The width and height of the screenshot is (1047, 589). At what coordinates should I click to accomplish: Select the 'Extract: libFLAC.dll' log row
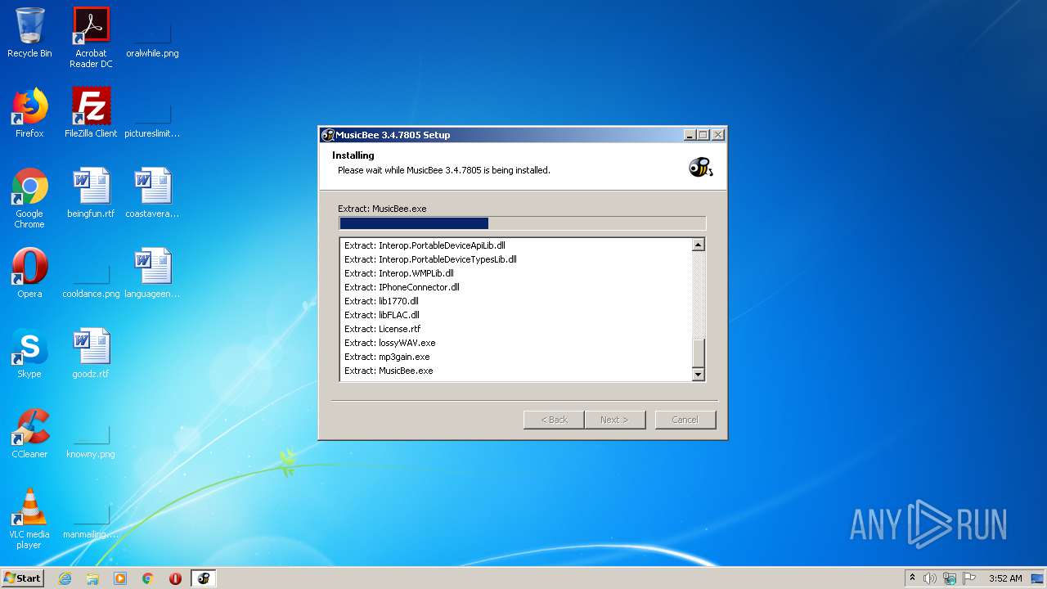pyautogui.click(x=515, y=315)
